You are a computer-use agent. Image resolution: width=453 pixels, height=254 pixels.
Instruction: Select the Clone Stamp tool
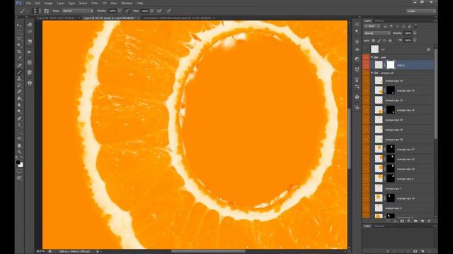click(x=19, y=78)
